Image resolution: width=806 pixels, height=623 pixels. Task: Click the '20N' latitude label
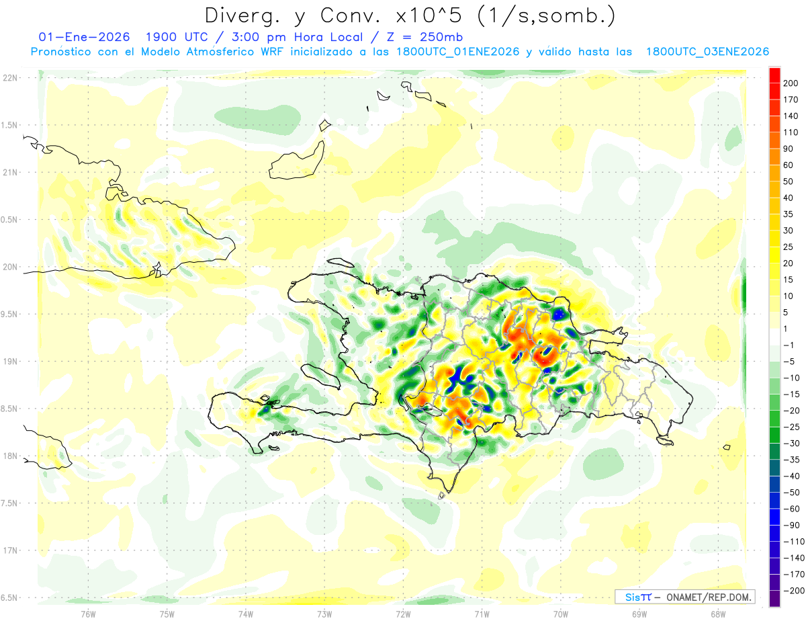point(9,267)
